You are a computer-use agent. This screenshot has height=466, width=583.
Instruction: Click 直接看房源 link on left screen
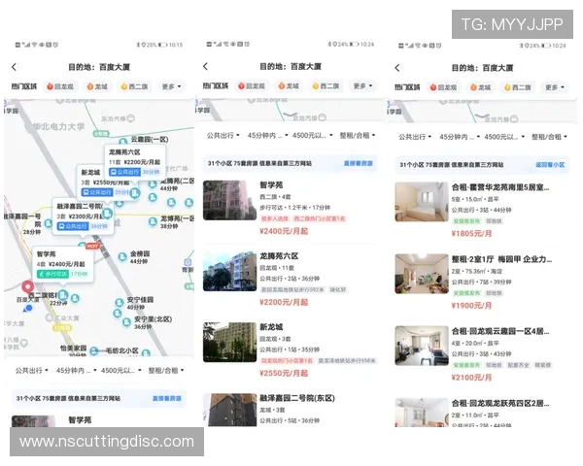pos(167,398)
